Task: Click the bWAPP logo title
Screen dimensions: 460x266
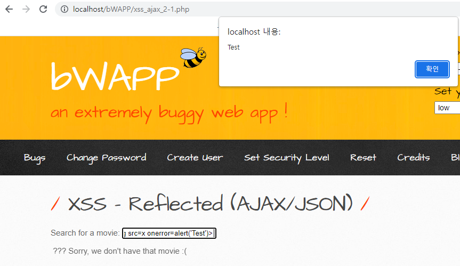Action: pos(115,76)
